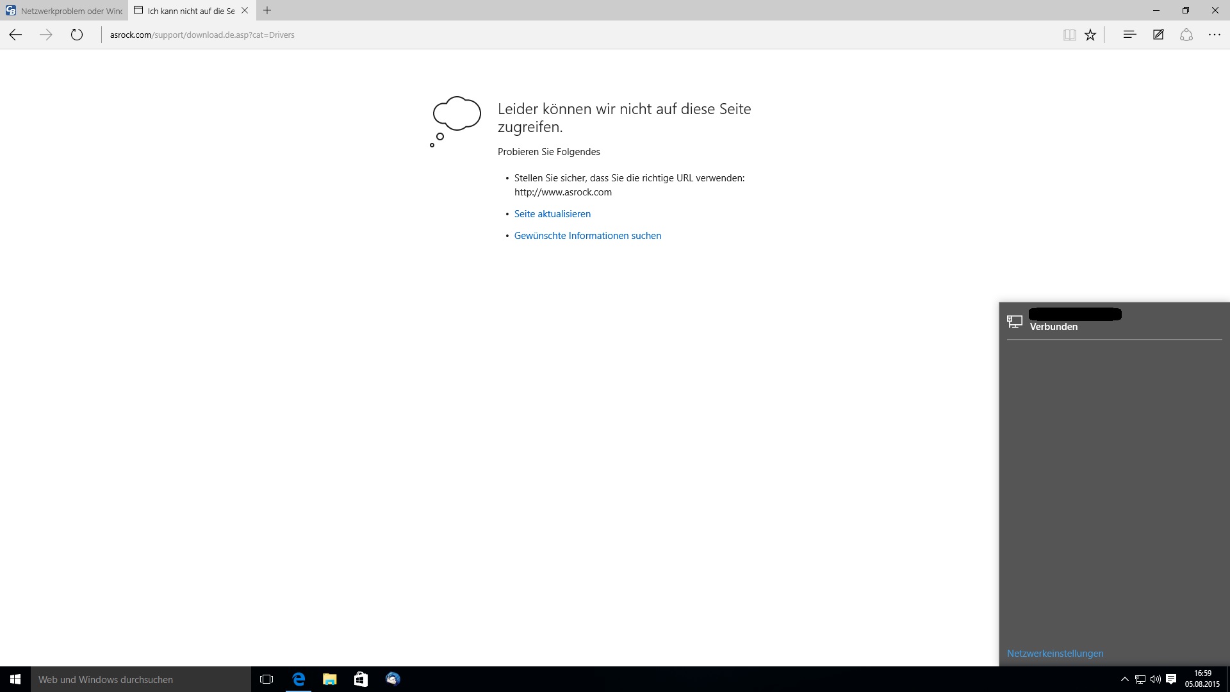Open File Explorer from taskbar

coord(329,679)
